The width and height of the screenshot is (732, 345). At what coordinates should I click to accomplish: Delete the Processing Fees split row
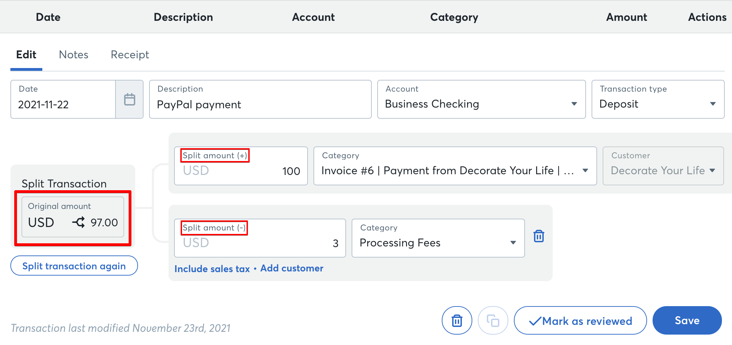[x=539, y=236]
